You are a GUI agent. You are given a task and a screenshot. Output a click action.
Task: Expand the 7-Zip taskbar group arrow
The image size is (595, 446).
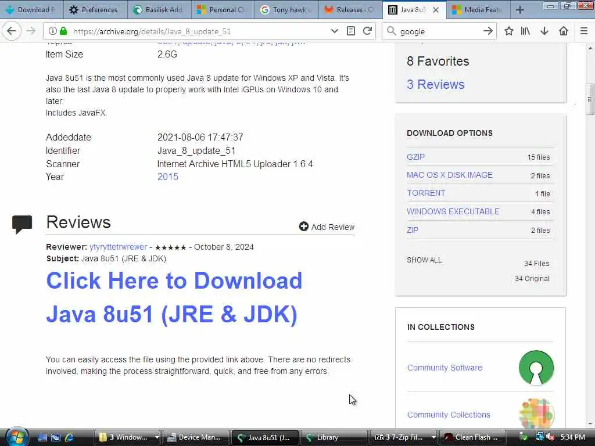click(433, 437)
